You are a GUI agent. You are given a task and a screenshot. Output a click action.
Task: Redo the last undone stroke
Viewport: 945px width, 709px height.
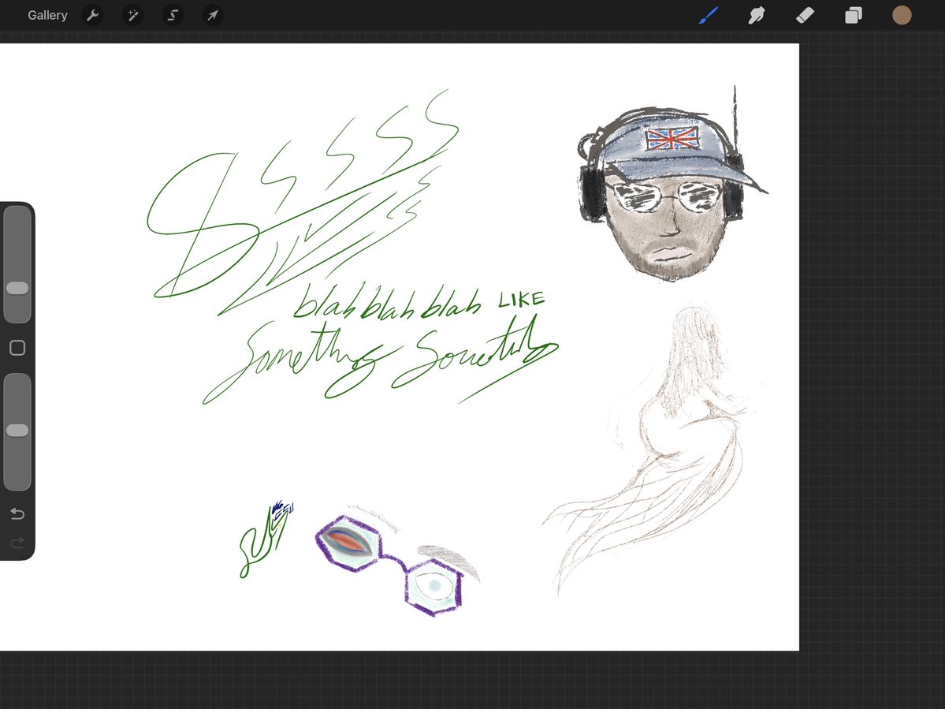17,543
